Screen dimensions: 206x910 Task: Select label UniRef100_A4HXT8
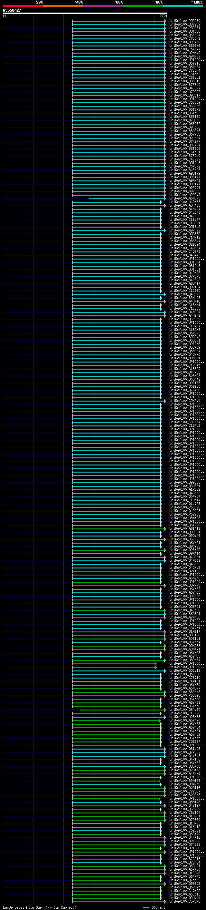point(185,301)
